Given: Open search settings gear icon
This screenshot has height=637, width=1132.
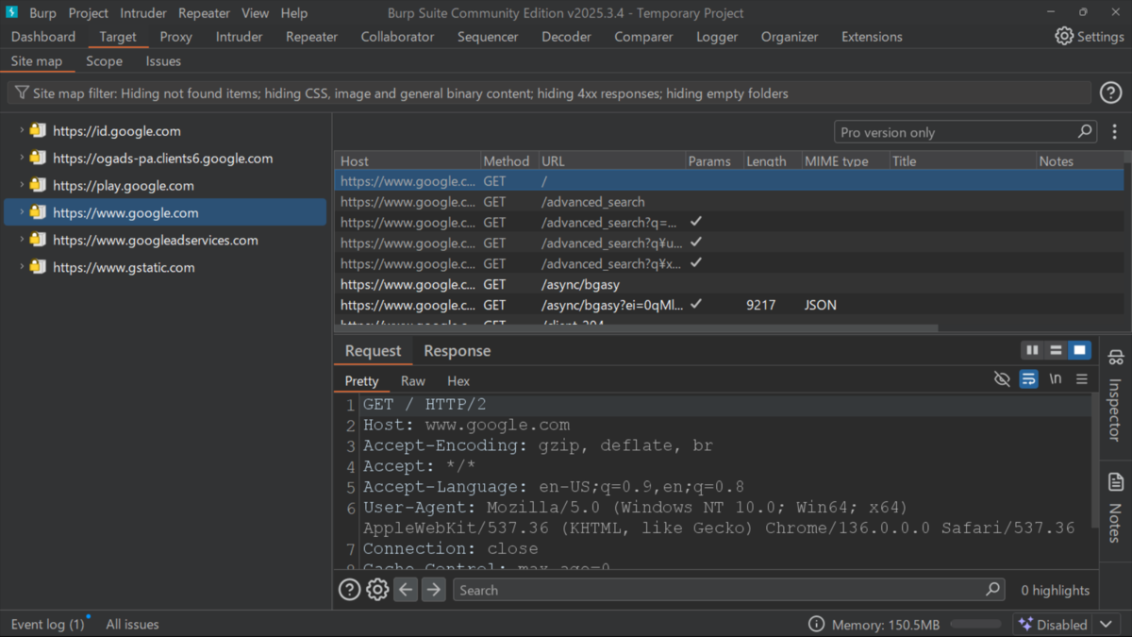Looking at the screenshot, I should [x=377, y=590].
